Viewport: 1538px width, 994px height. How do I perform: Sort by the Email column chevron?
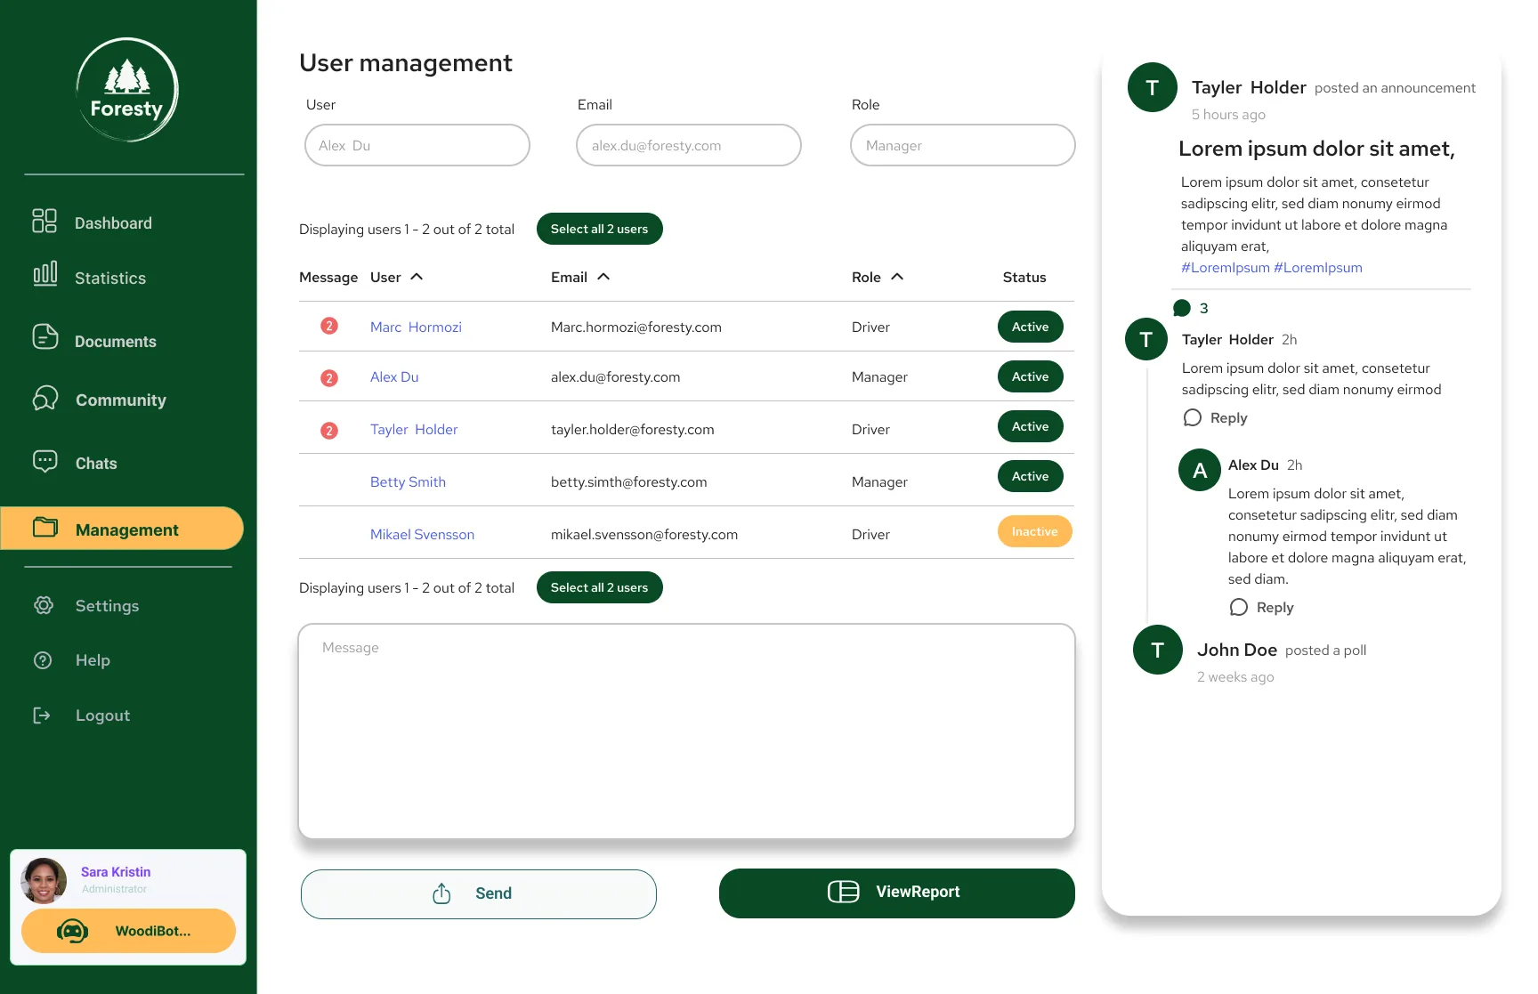[x=603, y=277]
